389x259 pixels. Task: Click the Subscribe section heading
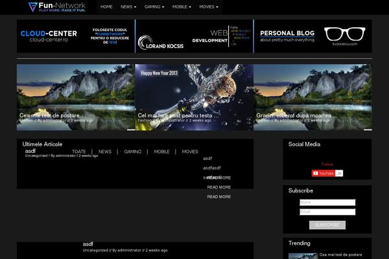click(x=301, y=190)
